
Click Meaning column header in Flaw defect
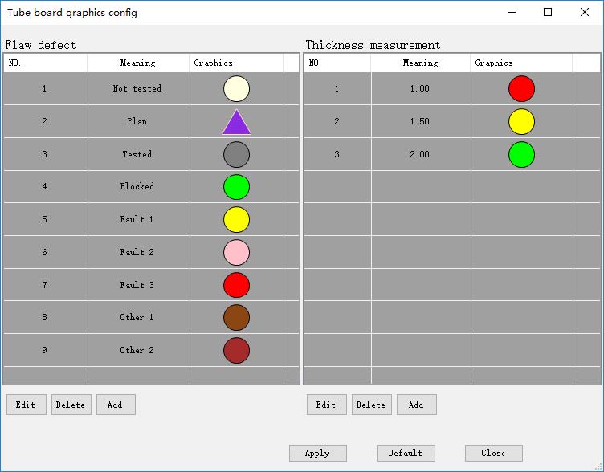coord(137,63)
